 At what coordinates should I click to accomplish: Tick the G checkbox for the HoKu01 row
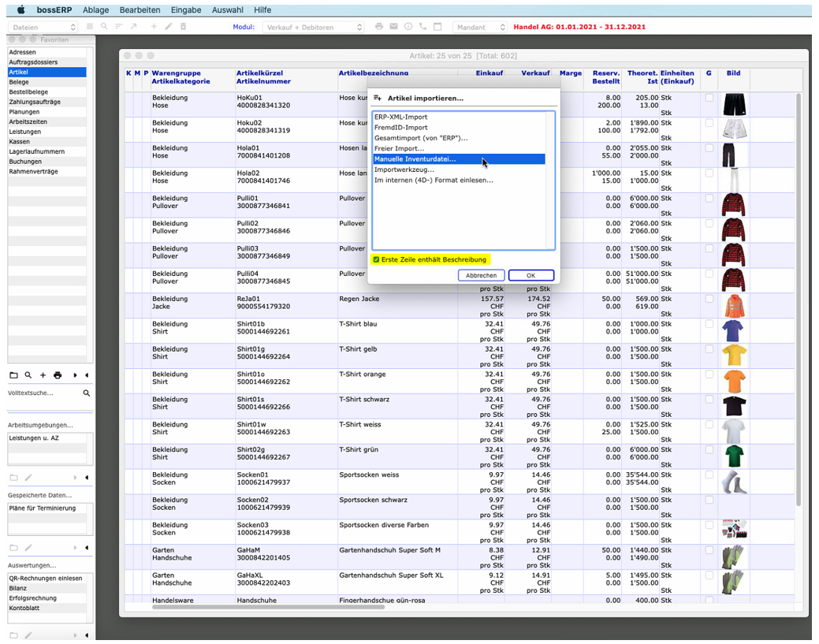709,98
